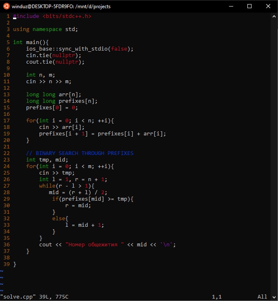Screen dimensions: 278x301
Task: Click line number 38 in the gutter
Action: [x=7, y=258]
